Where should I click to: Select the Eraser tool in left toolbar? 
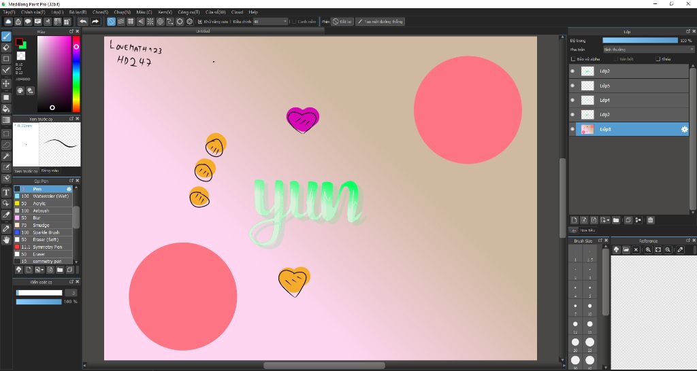pos(6,48)
